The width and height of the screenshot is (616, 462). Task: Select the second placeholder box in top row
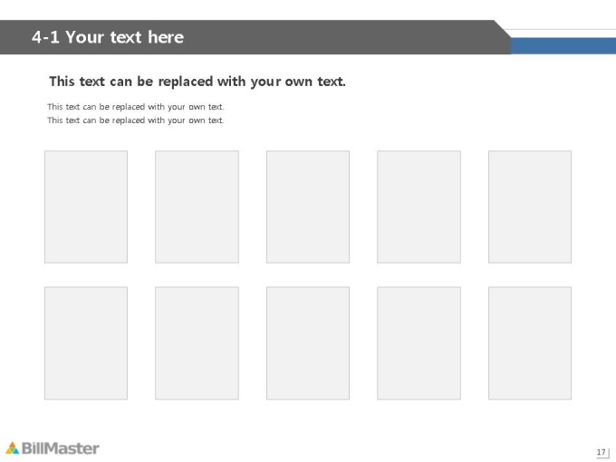click(197, 207)
